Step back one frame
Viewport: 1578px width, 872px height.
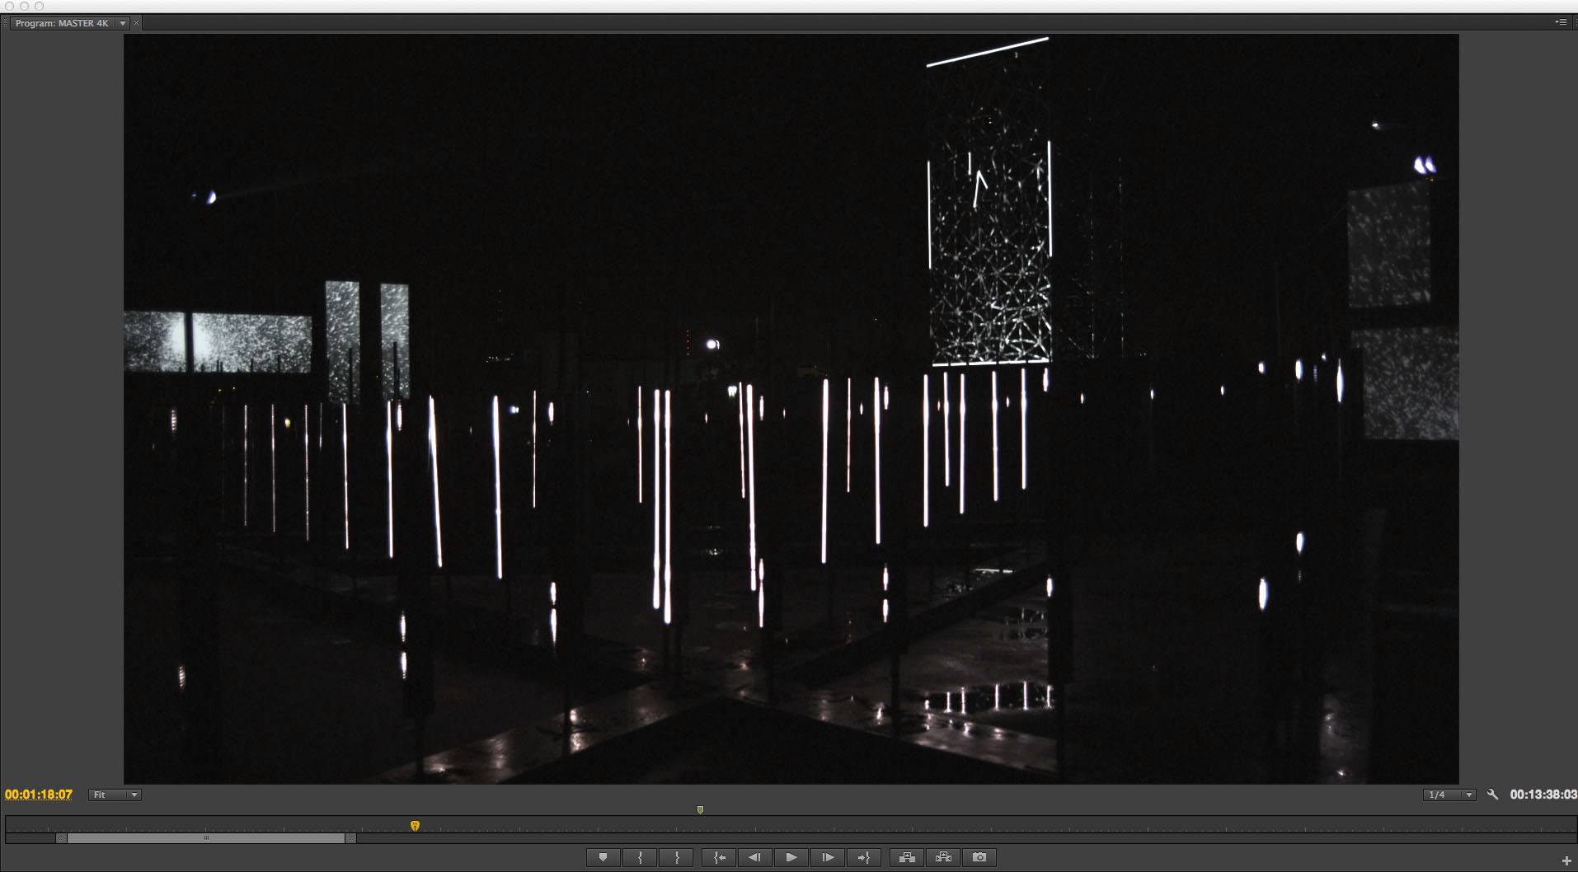(x=754, y=857)
